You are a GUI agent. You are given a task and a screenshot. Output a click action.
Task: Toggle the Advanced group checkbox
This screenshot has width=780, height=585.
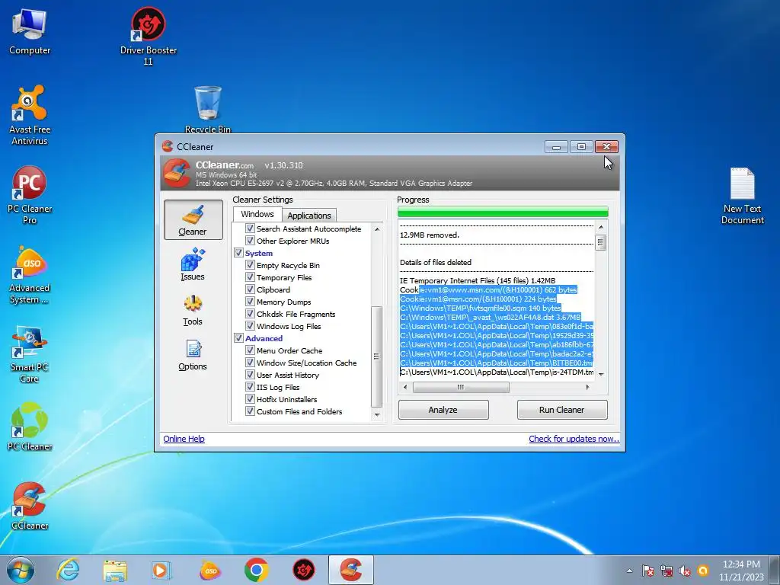pos(238,338)
